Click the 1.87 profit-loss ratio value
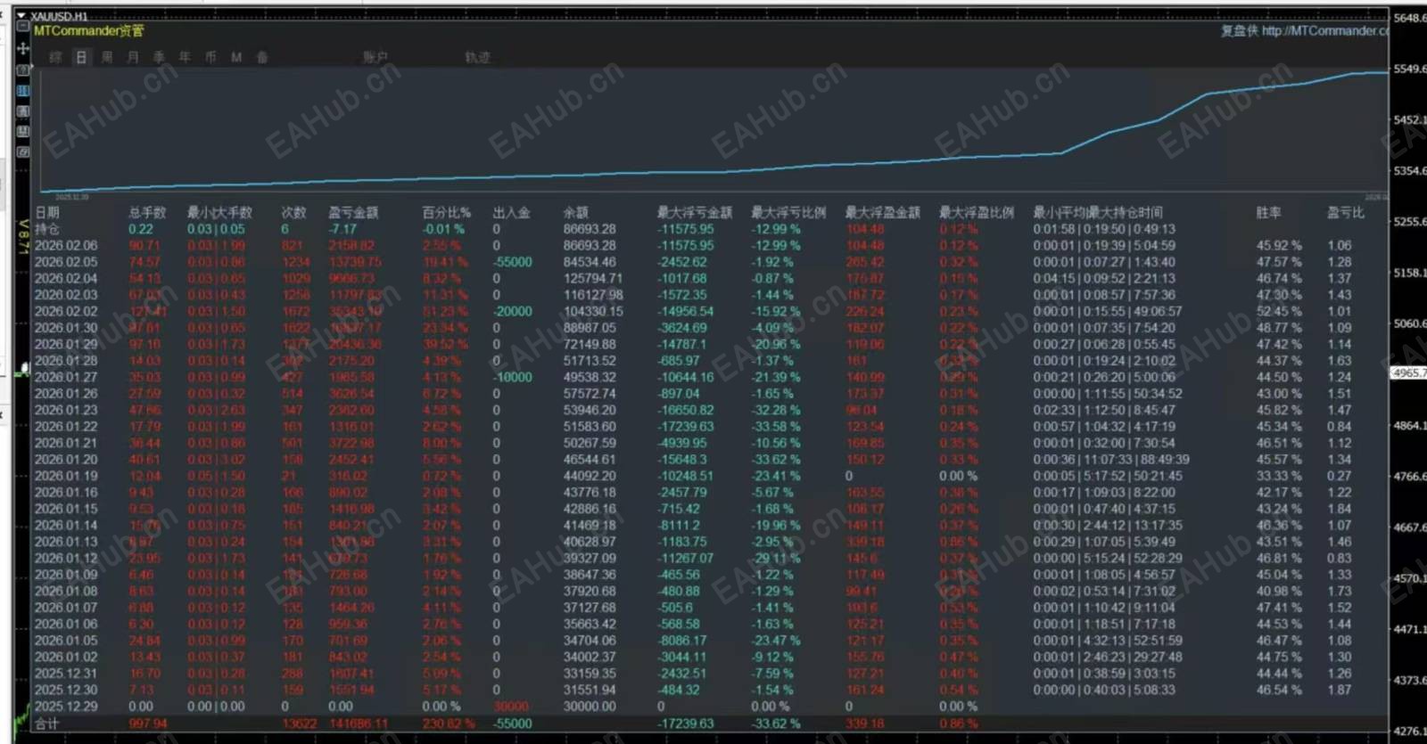1427x744 pixels. [x=1339, y=691]
